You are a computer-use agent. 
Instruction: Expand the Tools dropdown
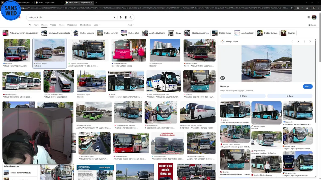point(131,25)
